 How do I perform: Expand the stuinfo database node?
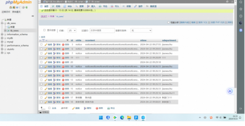[2, 49]
